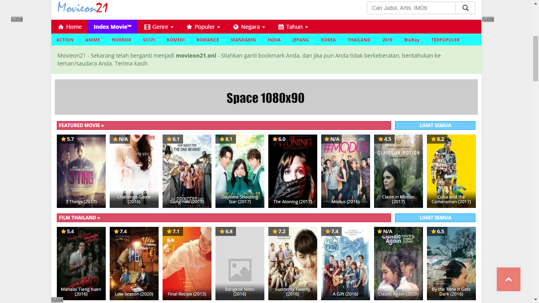Click LIHAT SEMUA for Featured Movie
The height and width of the screenshot is (303, 539).
[435, 125]
